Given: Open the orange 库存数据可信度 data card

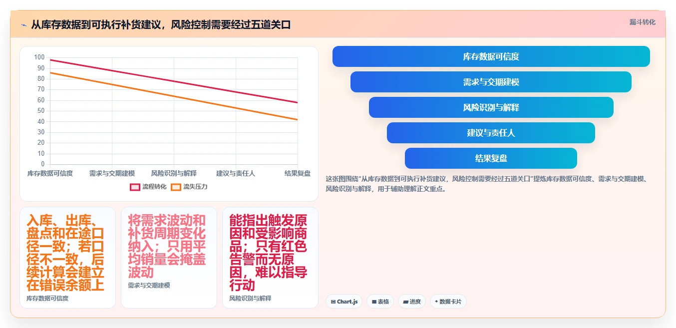Looking at the screenshot, I should coord(67,258).
